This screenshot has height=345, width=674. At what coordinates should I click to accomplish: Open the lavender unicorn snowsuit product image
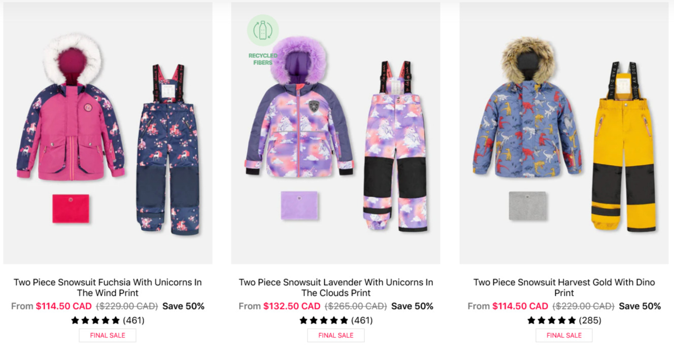[x=335, y=133]
